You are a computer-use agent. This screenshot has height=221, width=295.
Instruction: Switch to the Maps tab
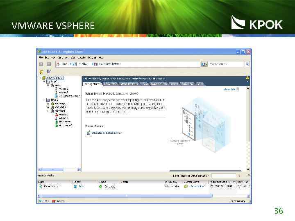point(200,84)
